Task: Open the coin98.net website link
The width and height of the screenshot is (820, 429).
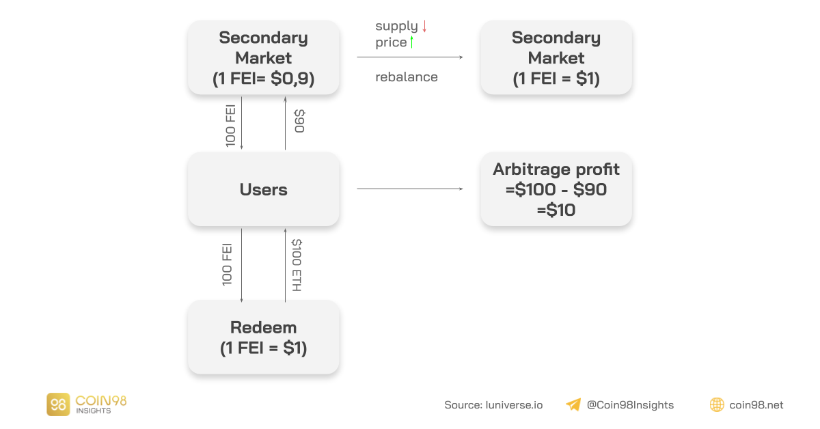Action: click(756, 405)
